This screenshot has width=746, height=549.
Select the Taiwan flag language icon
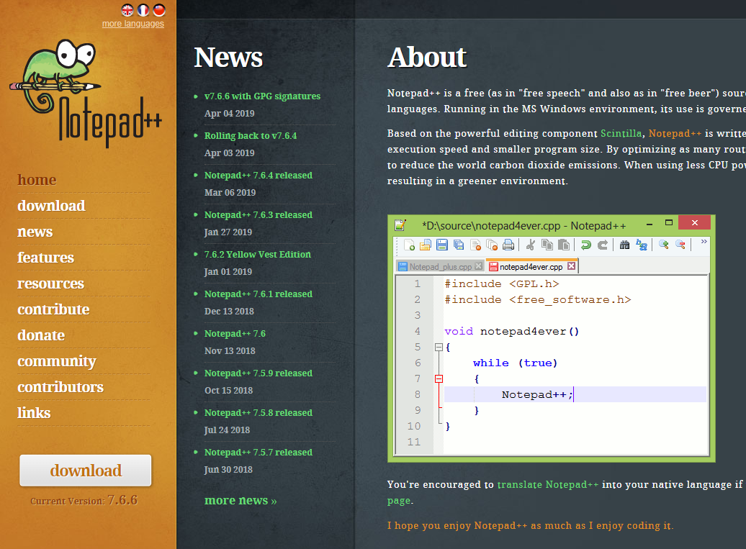click(x=159, y=10)
